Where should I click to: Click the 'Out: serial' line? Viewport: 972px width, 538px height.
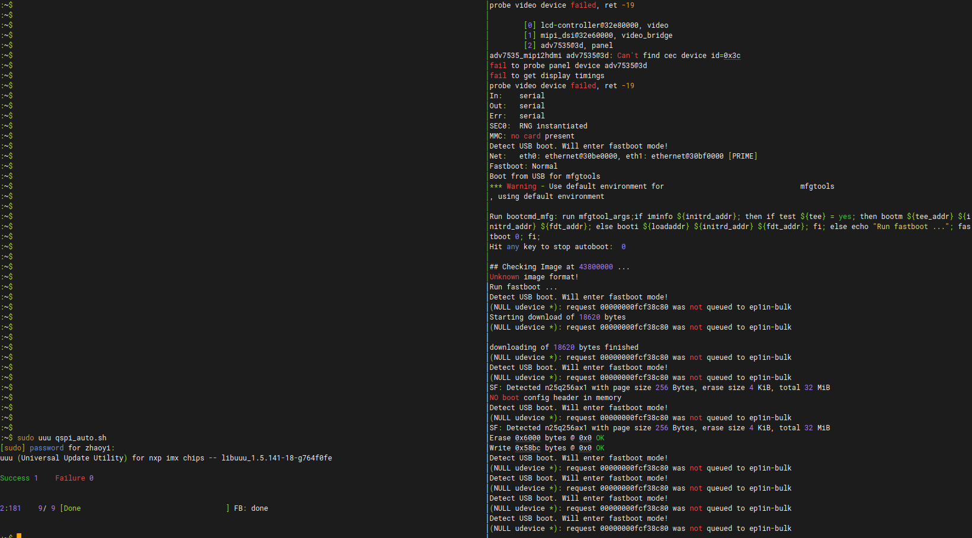517,106
